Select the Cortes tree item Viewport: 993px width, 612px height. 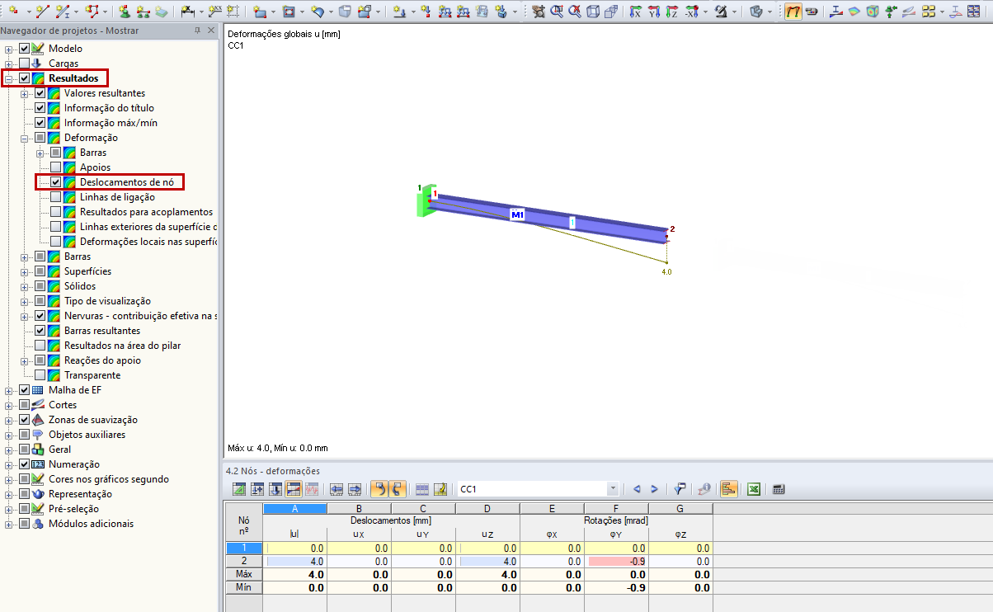[x=63, y=405]
